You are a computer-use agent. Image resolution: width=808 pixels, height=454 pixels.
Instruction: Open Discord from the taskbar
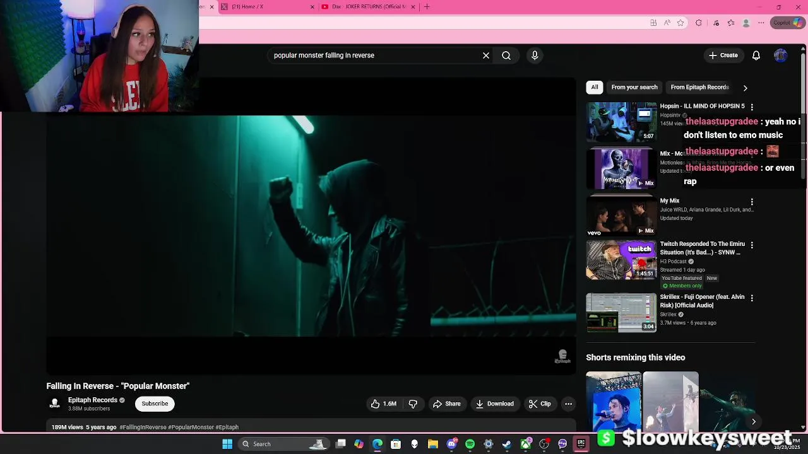point(451,444)
